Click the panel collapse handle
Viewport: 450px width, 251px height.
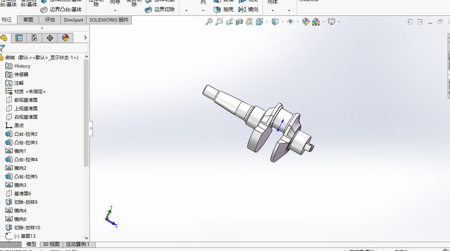point(91,128)
